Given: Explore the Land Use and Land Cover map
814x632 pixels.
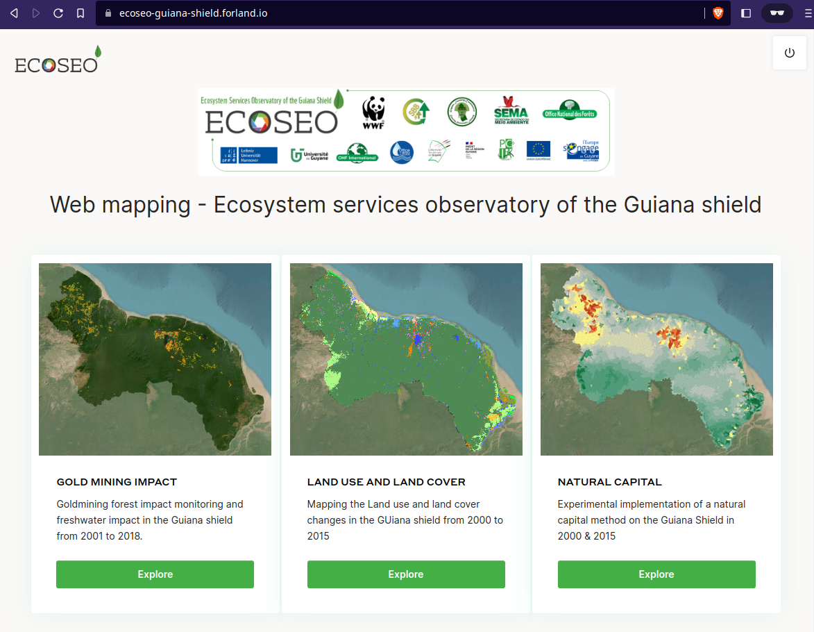Looking at the screenshot, I should [x=406, y=574].
